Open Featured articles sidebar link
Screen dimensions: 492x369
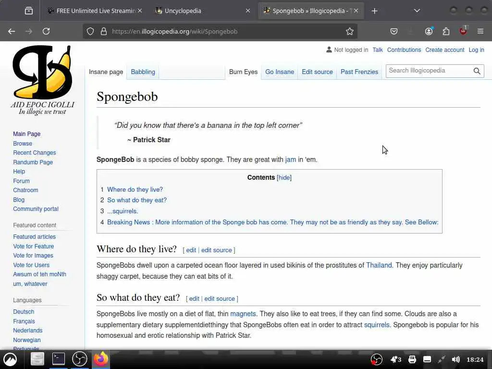pyautogui.click(x=35, y=237)
